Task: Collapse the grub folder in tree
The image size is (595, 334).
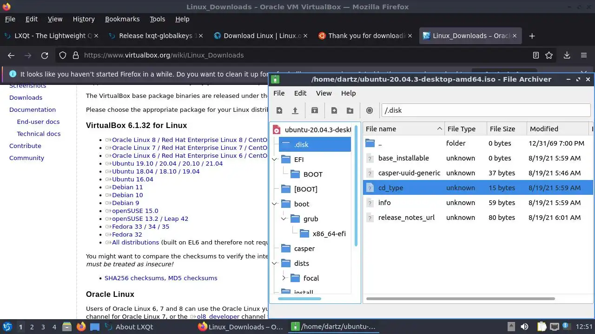Action: click(284, 219)
